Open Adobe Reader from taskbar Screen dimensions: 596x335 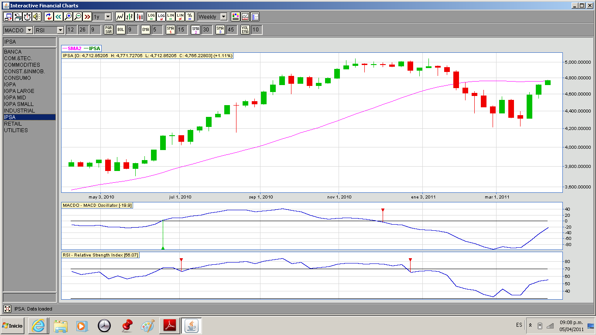click(169, 326)
